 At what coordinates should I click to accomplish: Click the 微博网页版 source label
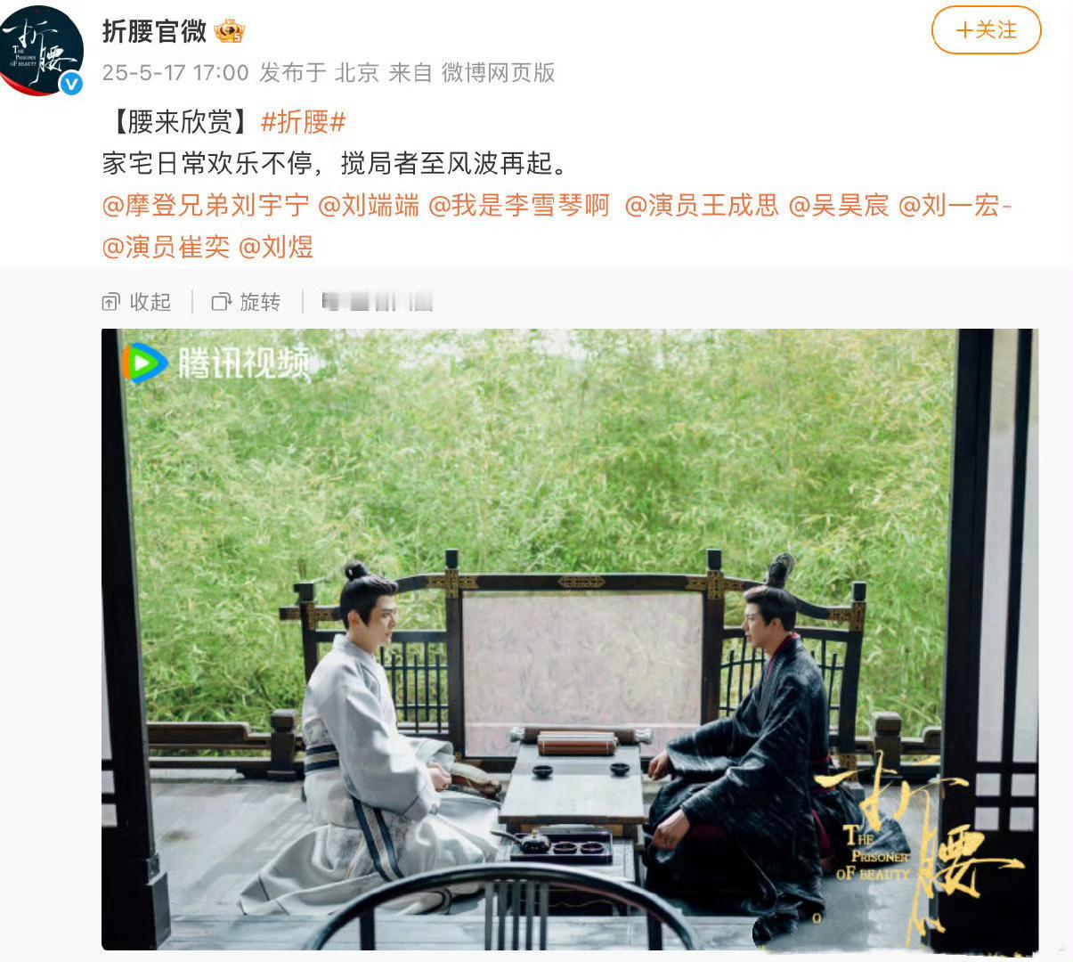(x=498, y=72)
